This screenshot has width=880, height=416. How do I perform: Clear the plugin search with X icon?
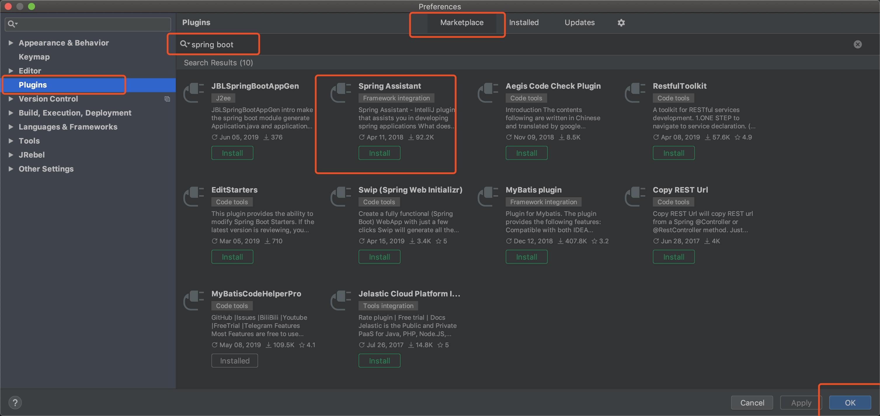pyautogui.click(x=858, y=44)
